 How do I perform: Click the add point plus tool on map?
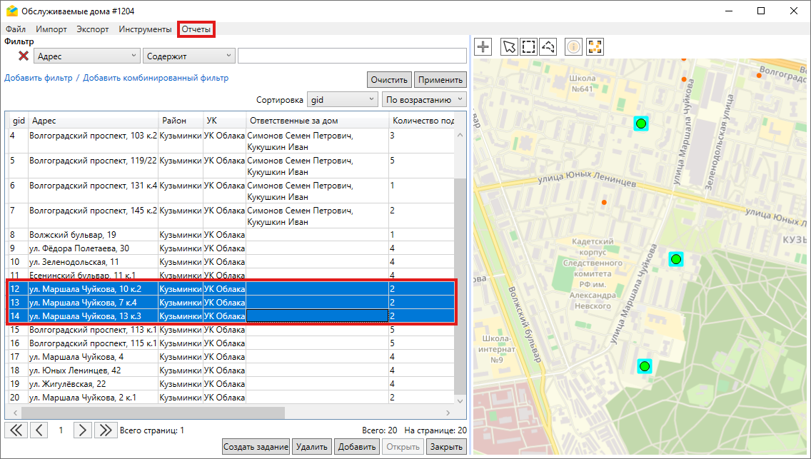[x=483, y=47]
